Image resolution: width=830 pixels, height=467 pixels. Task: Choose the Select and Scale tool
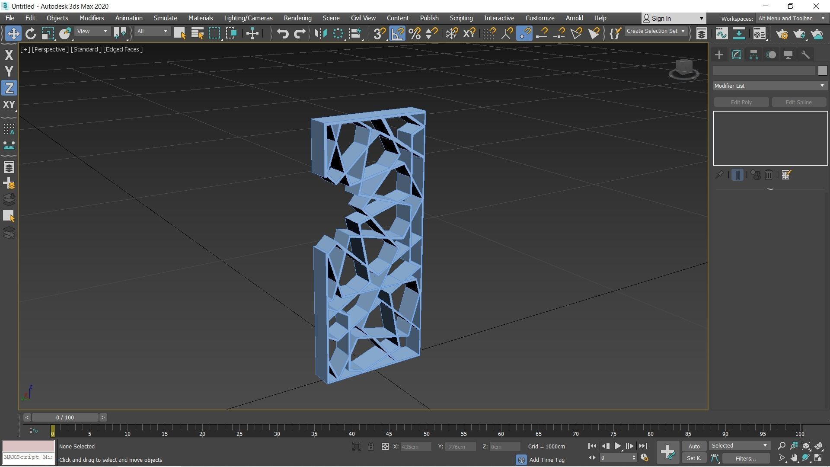click(x=48, y=33)
